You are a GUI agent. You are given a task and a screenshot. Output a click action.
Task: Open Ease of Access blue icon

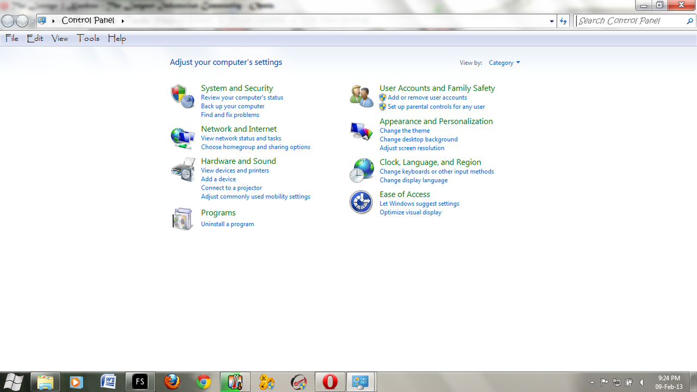coord(361,203)
